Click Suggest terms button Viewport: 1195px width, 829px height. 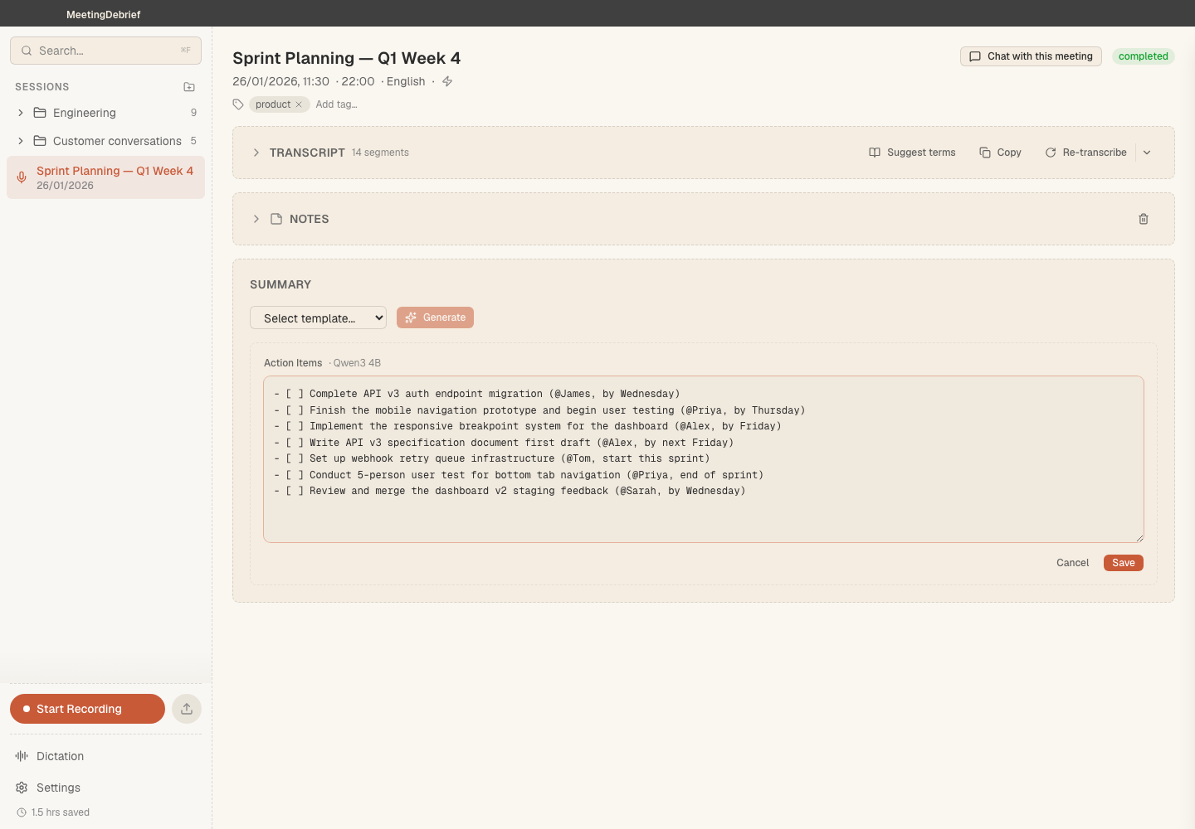[x=912, y=153]
